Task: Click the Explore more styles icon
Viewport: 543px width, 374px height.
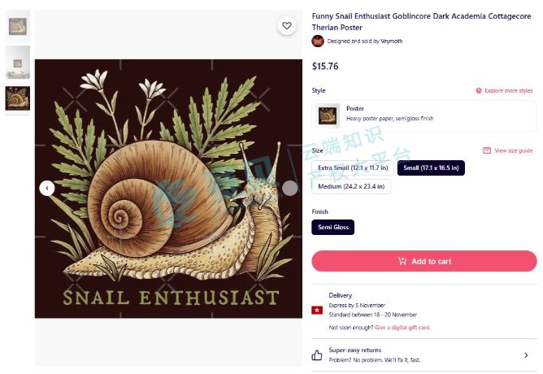Action: [479, 91]
